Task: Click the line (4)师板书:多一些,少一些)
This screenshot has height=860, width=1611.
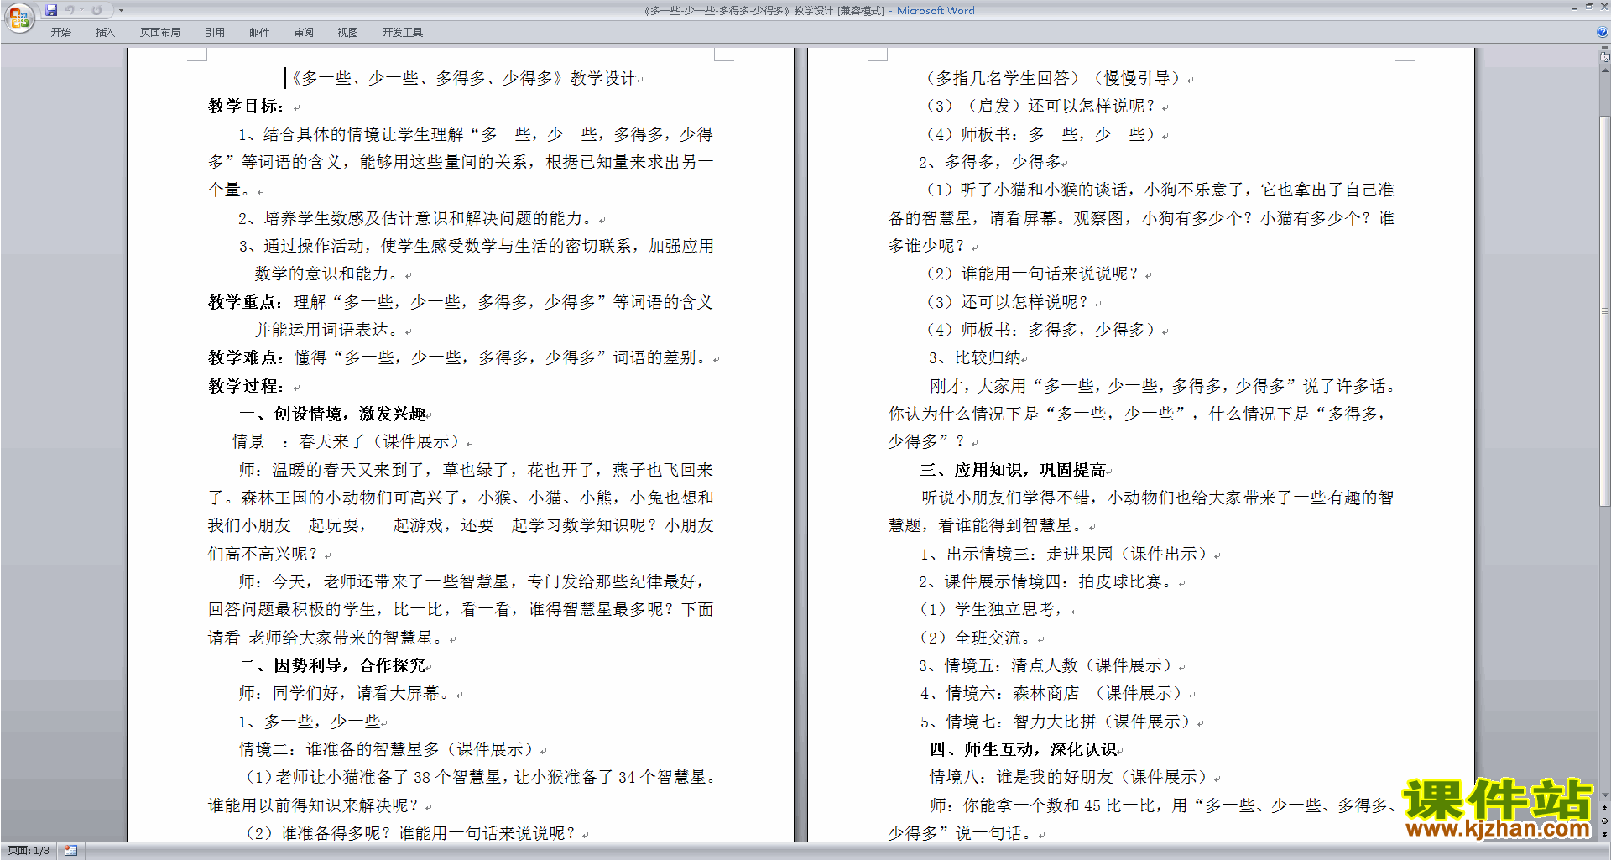Action: click(x=1040, y=134)
